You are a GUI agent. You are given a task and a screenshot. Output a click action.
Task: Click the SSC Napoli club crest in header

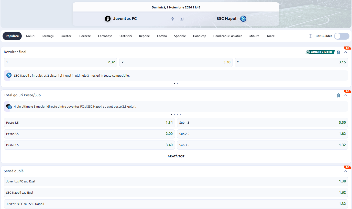[243, 19]
